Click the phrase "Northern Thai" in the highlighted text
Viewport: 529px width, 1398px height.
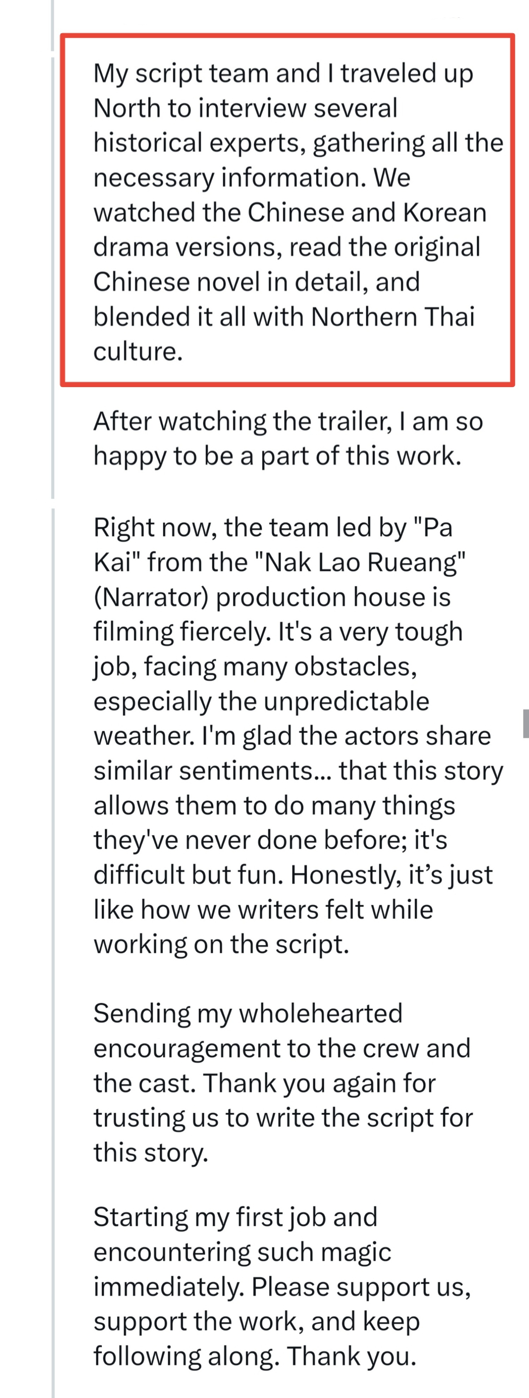393,316
